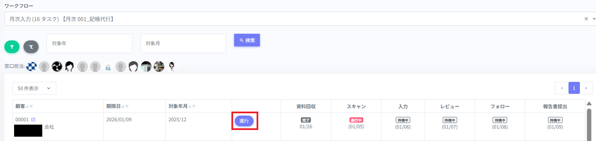596x141 pixels.
Task: Focus the 対象年 input field
Action: (89, 43)
